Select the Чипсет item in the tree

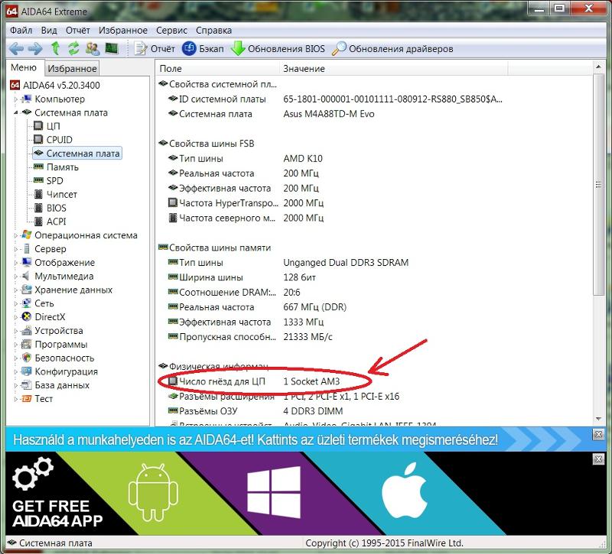pyautogui.click(x=55, y=194)
